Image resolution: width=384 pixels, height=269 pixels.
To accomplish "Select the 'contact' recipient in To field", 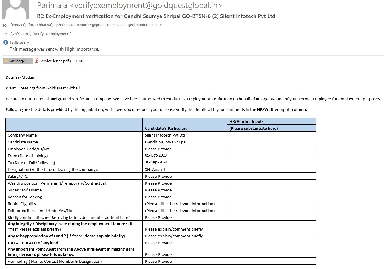I will pyautogui.click(x=18, y=25).
